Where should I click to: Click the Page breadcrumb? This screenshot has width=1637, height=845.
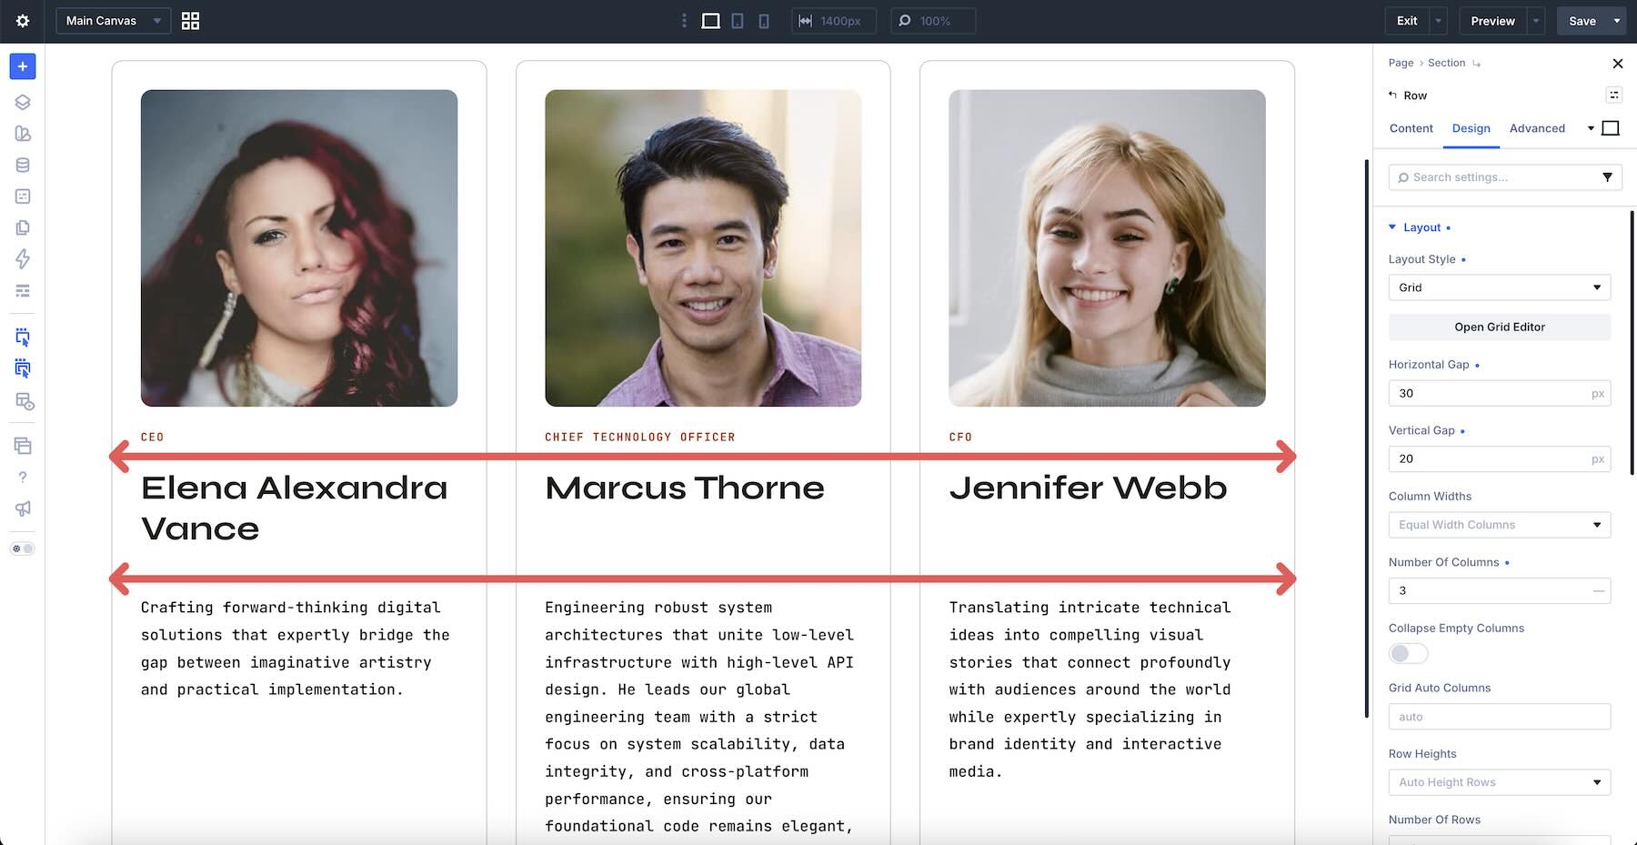click(x=1401, y=63)
